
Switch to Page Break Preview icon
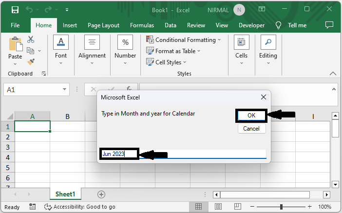tap(238, 207)
